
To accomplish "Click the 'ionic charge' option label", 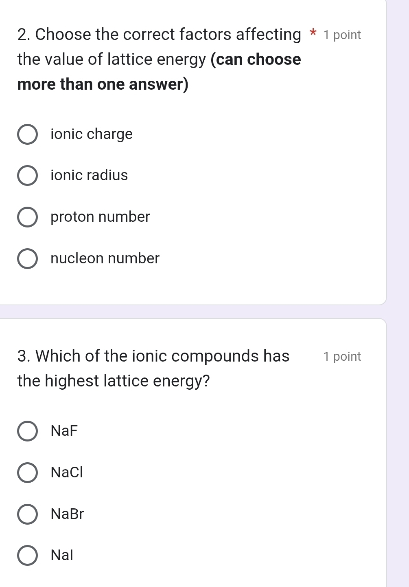I will pos(92,134).
